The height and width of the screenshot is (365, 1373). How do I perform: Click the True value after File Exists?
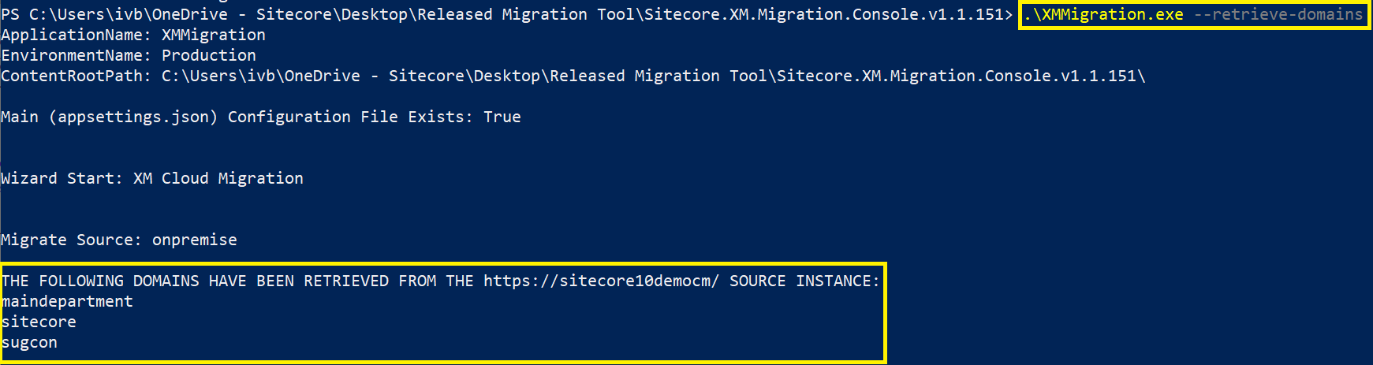[502, 117]
